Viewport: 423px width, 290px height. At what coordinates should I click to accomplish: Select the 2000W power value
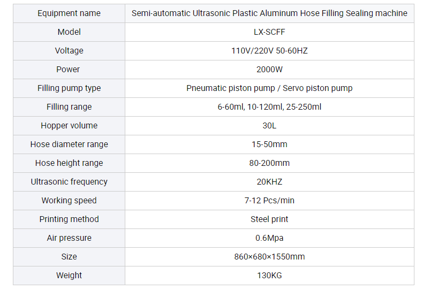pyautogui.click(x=269, y=70)
